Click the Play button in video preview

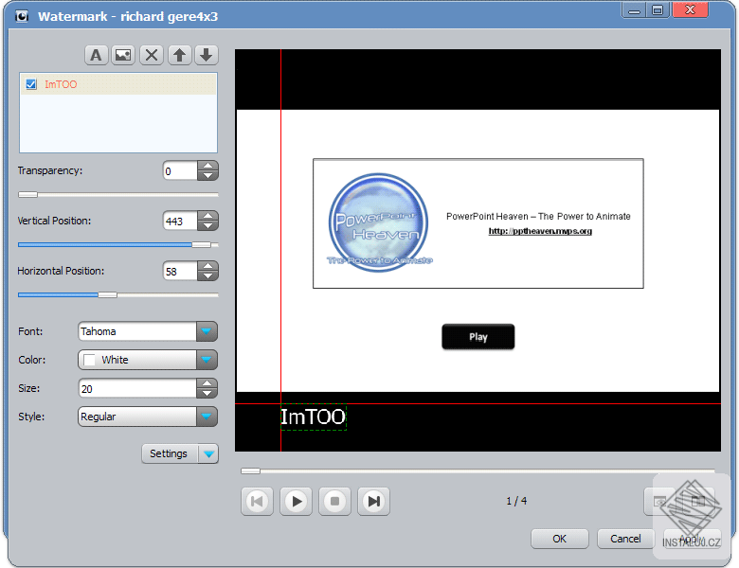[478, 337]
